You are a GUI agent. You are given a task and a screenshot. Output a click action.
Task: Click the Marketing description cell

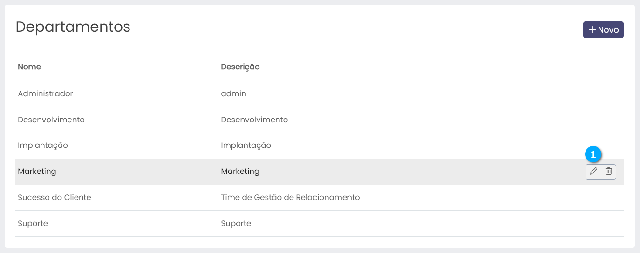click(240, 171)
